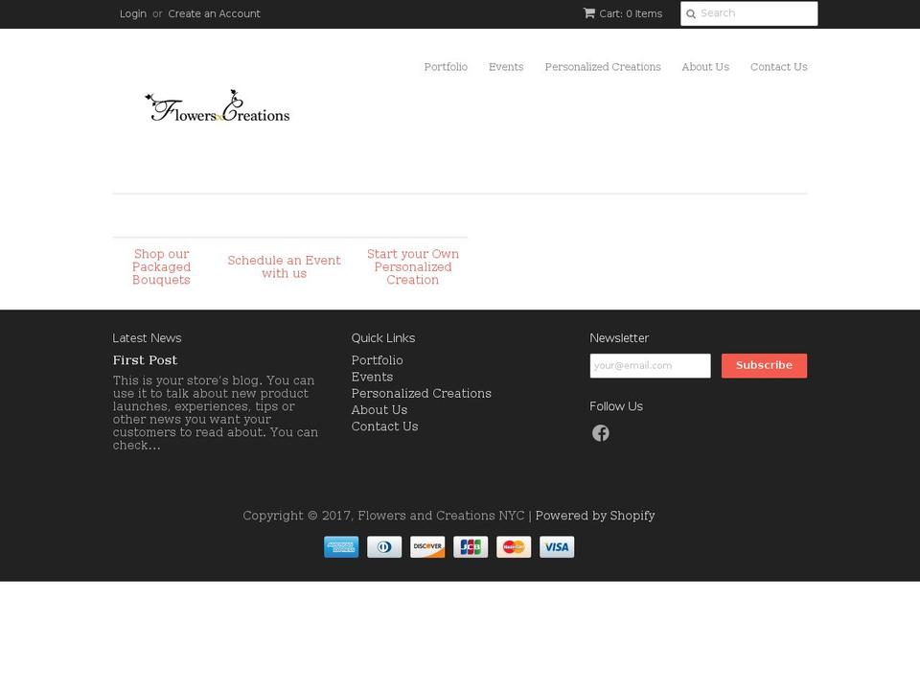
Task: Click the first post excerpt text
Action: pos(216,412)
